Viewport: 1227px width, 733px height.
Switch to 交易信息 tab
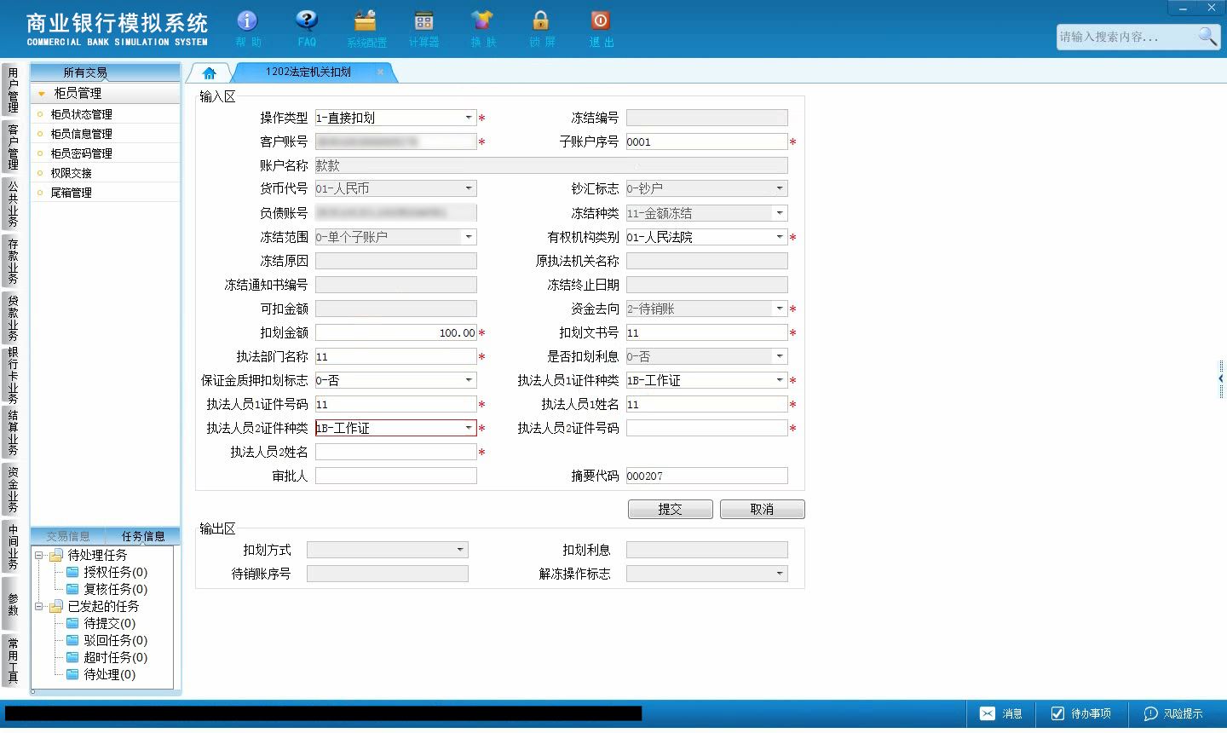pos(68,536)
